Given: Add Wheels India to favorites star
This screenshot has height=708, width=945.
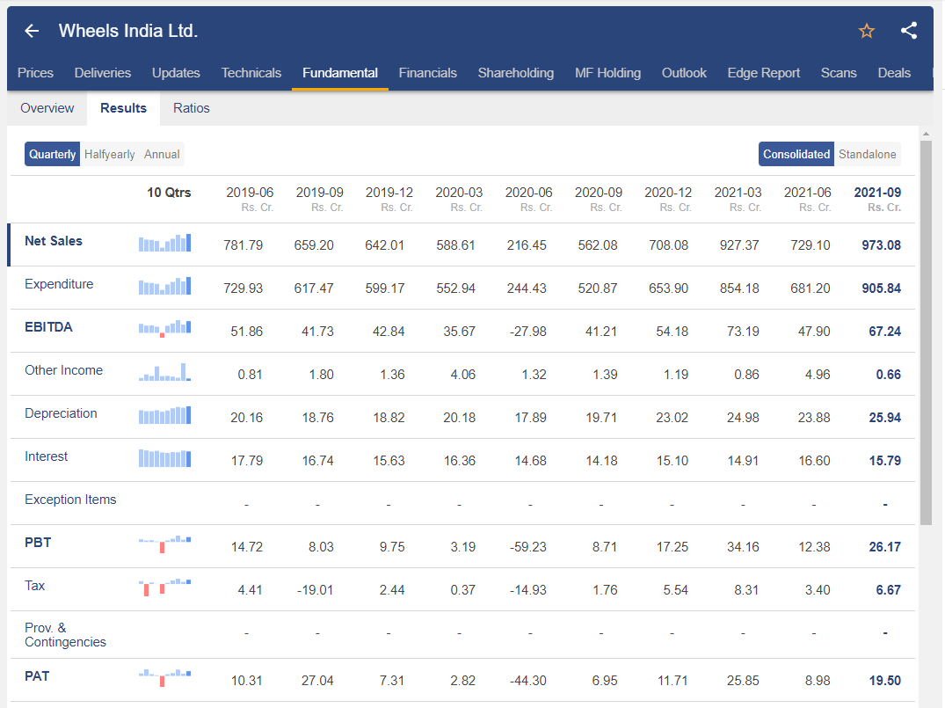Looking at the screenshot, I should tap(867, 31).
